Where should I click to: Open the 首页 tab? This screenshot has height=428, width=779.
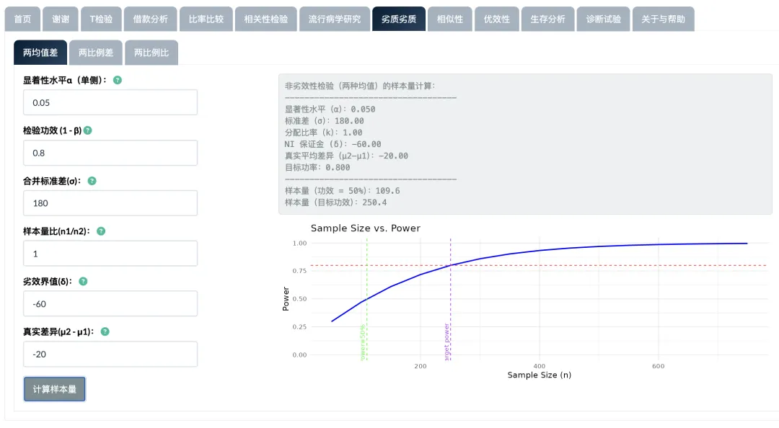22,19
